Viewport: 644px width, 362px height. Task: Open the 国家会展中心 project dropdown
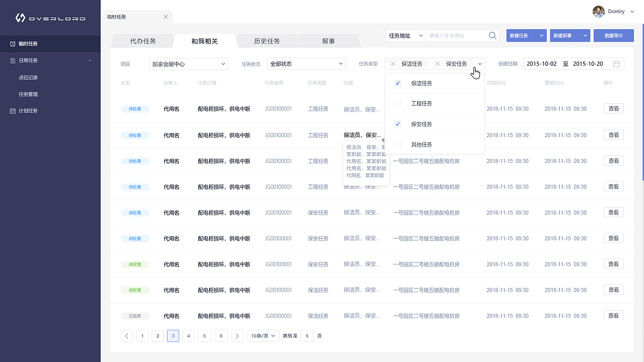click(189, 63)
